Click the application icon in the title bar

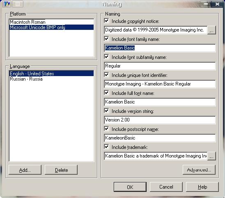coord(7,4)
